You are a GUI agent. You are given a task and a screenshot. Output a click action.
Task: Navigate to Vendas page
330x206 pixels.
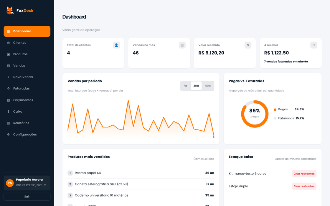27,66
